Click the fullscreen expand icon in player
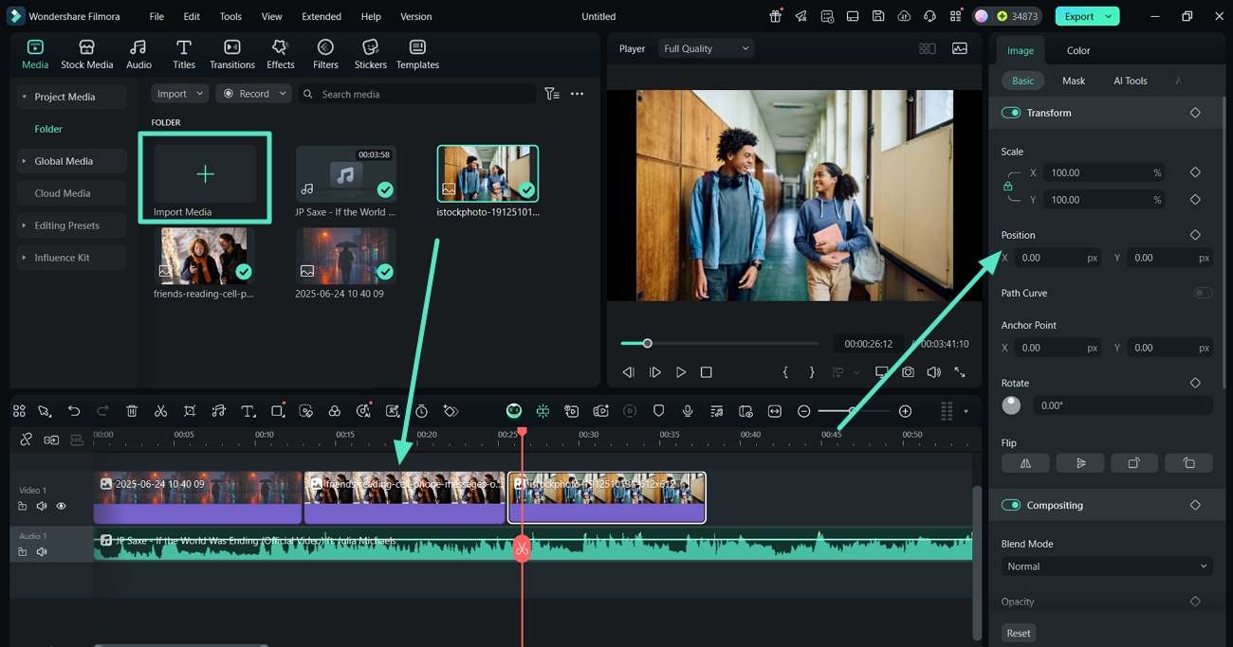Screen dimensions: 1233x647 960,372
